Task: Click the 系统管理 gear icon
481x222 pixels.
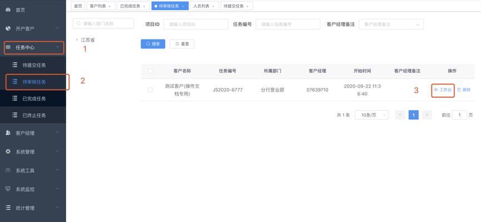Action: 8,152
